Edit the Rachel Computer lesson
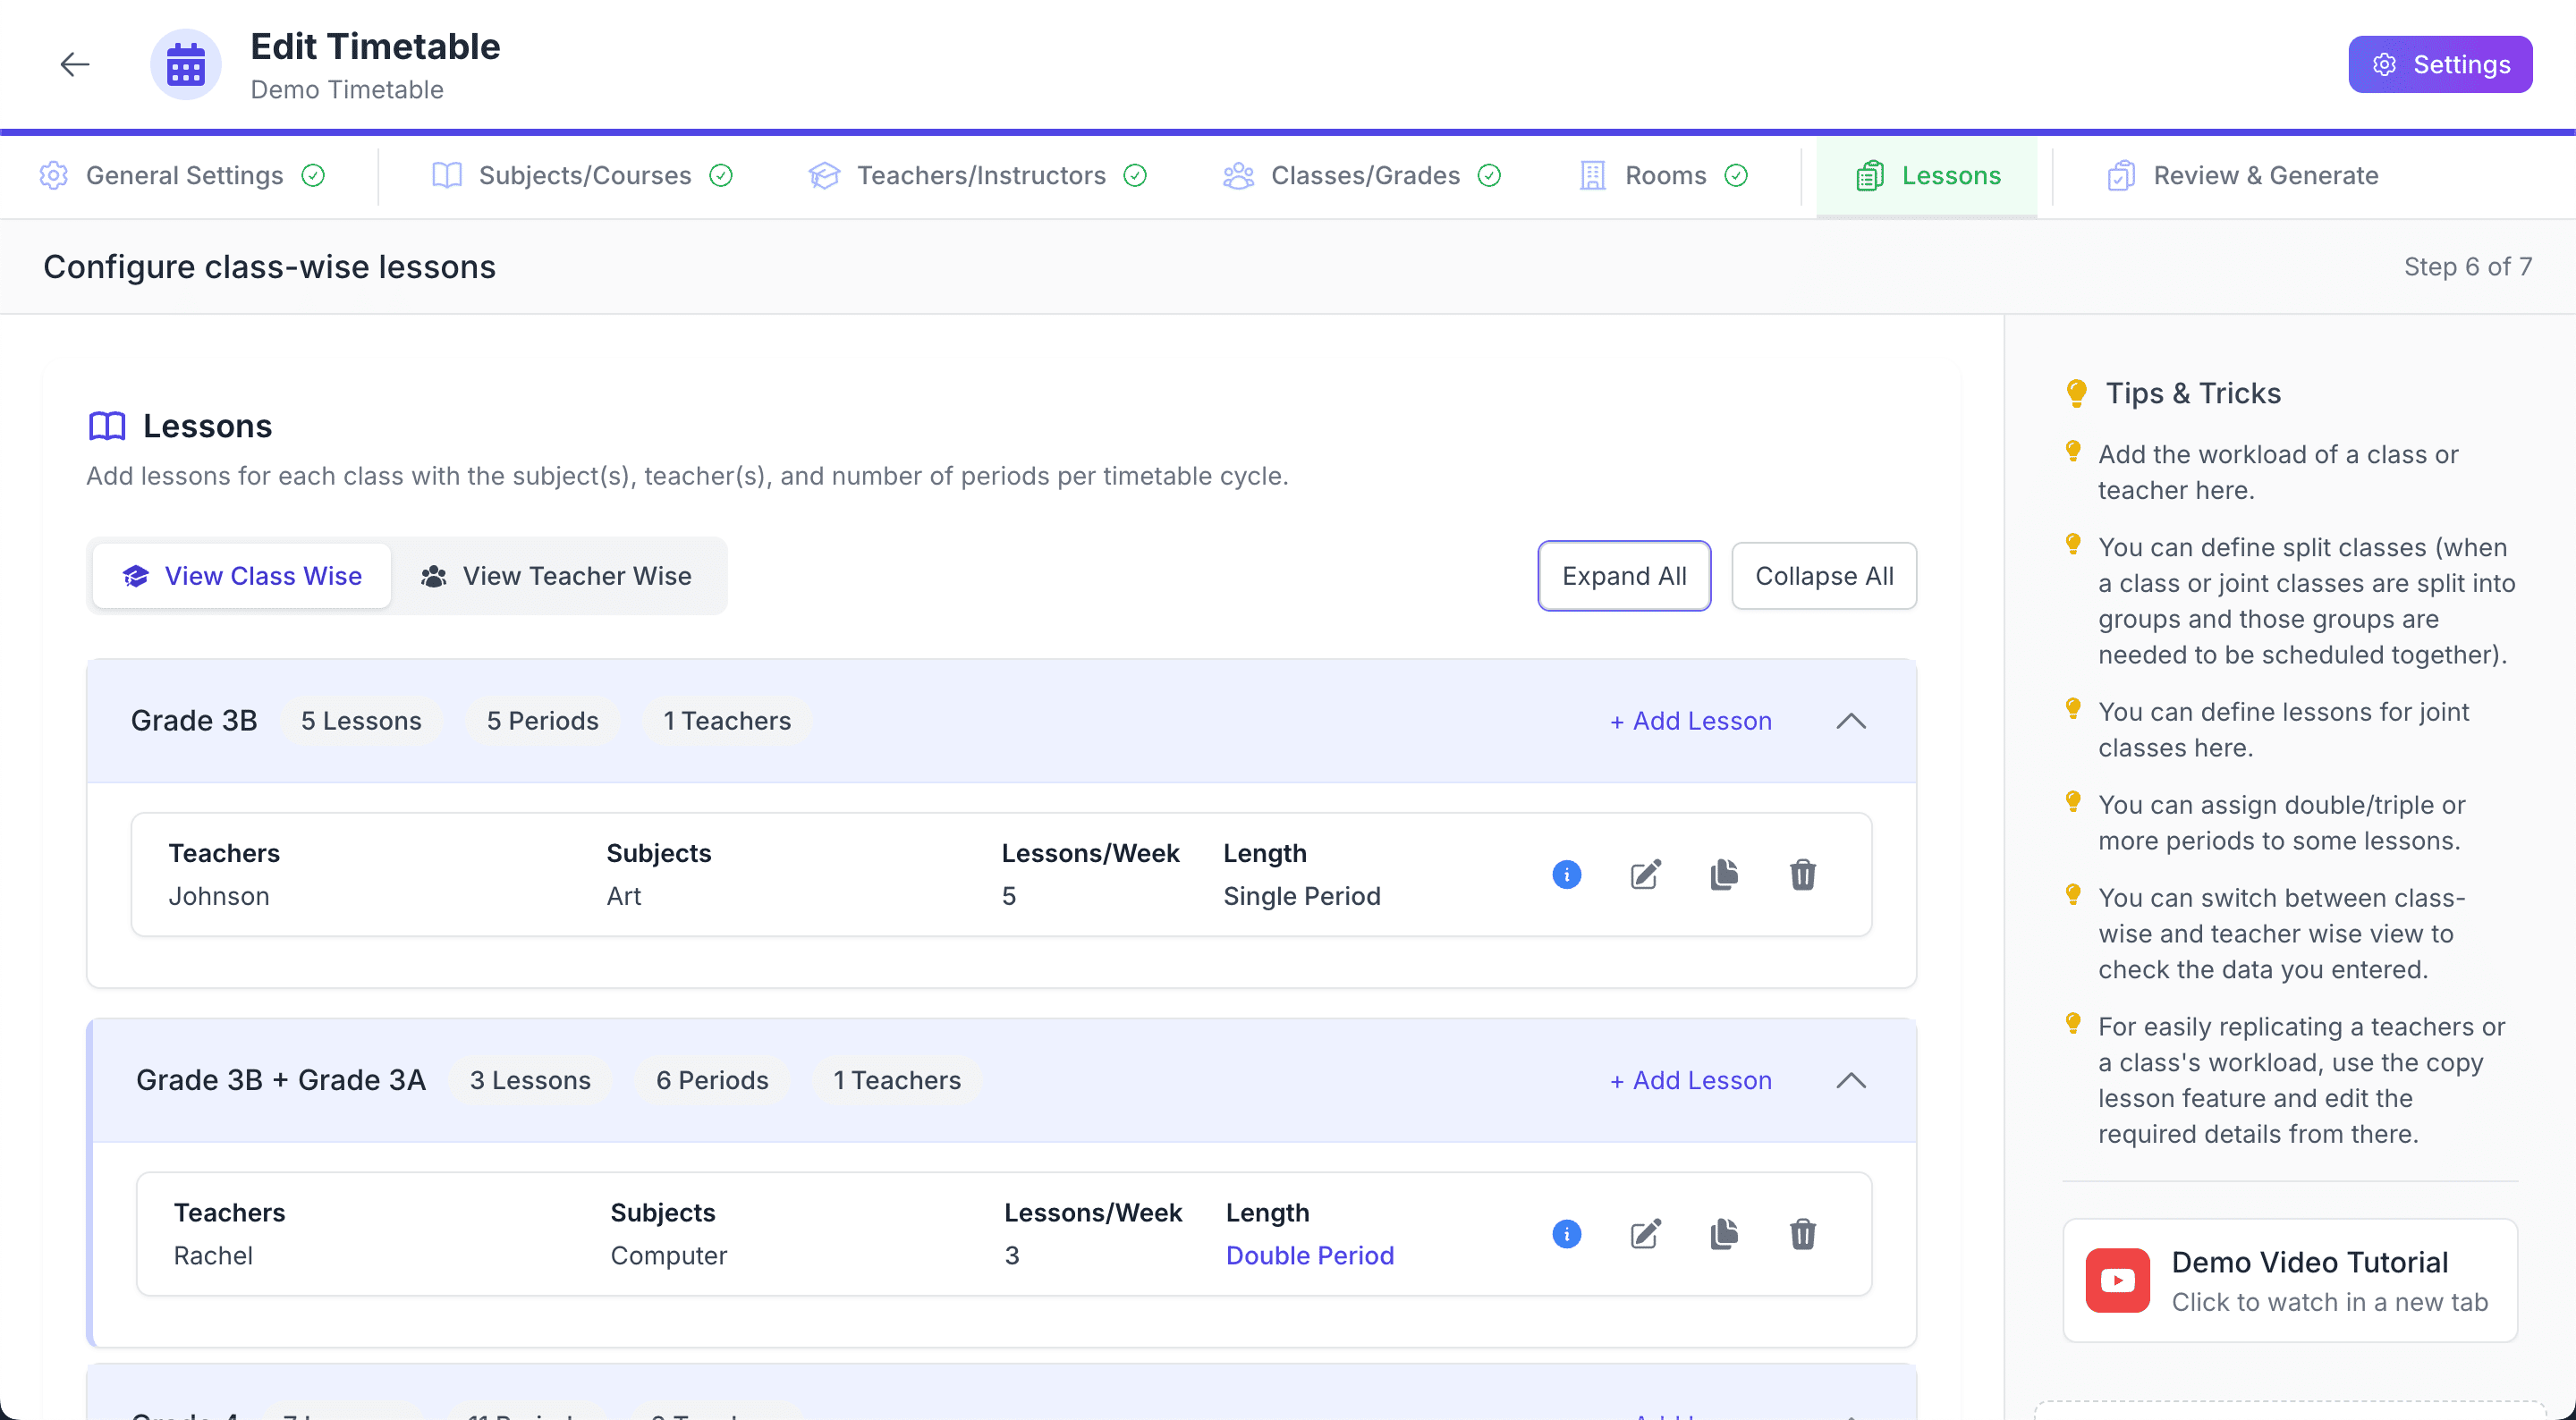This screenshot has height=1420, width=2576. point(1645,1235)
